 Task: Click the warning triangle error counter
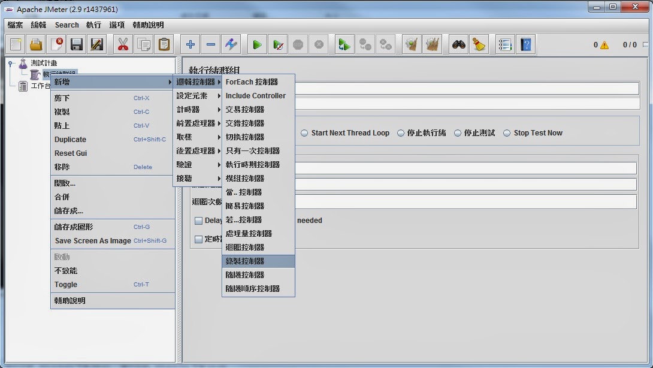point(604,45)
